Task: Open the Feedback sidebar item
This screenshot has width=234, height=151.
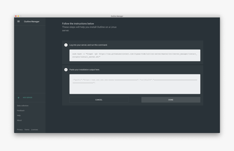Action: [21, 110]
